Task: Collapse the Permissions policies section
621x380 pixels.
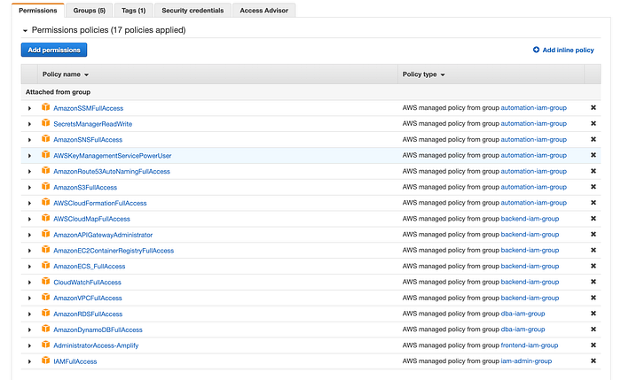Action: 25,30
